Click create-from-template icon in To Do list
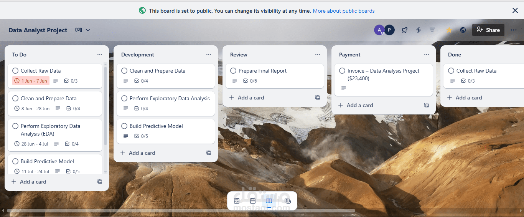 click(x=100, y=182)
